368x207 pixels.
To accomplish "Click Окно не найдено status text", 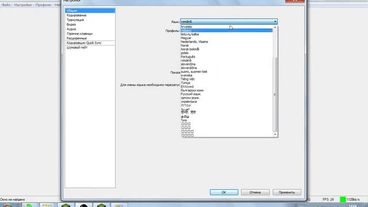I will tap(13, 200).
